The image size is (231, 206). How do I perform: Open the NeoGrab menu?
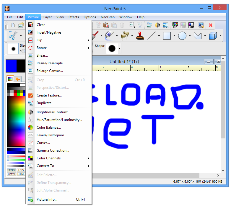[108, 17]
